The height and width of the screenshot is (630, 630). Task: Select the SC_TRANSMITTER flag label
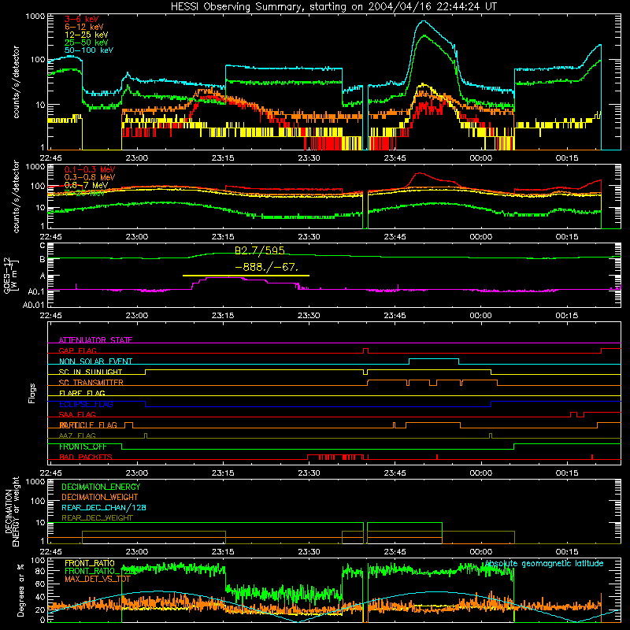click(91, 383)
